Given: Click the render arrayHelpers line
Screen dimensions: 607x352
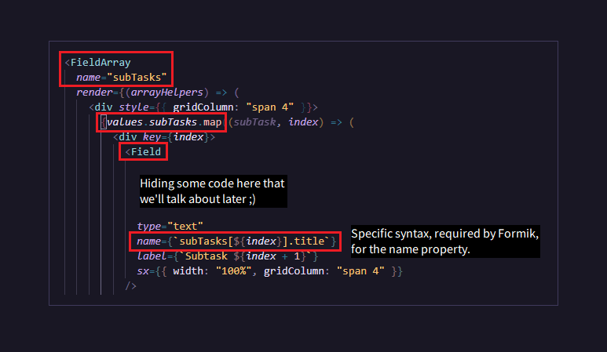Looking at the screenshot, I should pyautogui.click(x=158, y=93).
